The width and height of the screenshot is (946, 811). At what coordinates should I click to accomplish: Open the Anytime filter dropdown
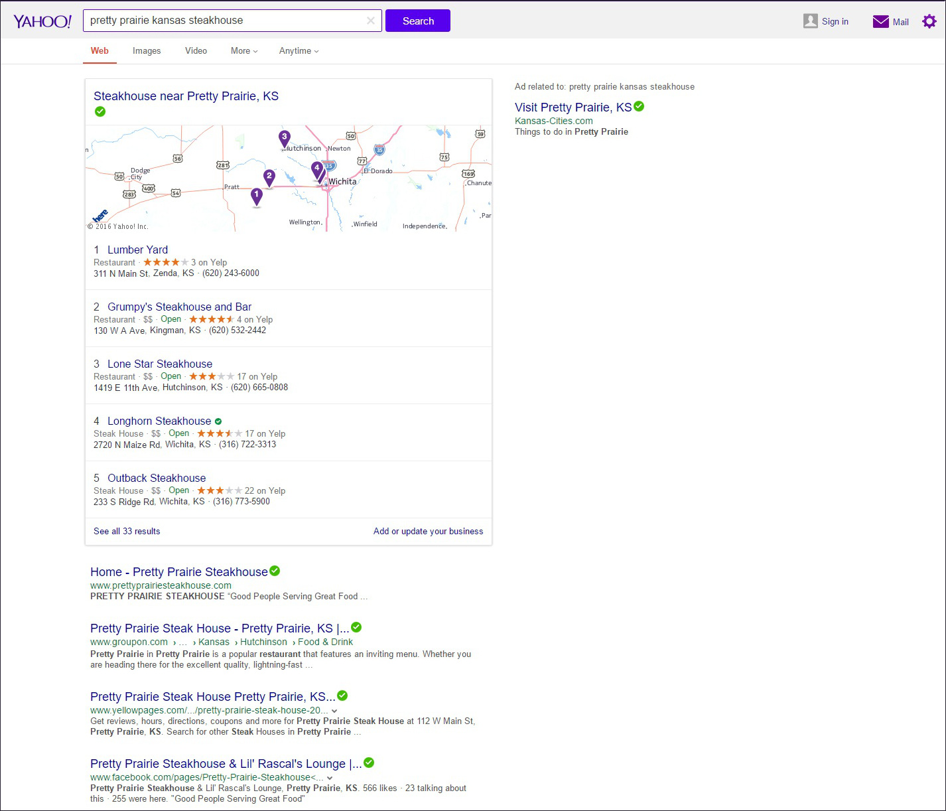coord(299,51)
